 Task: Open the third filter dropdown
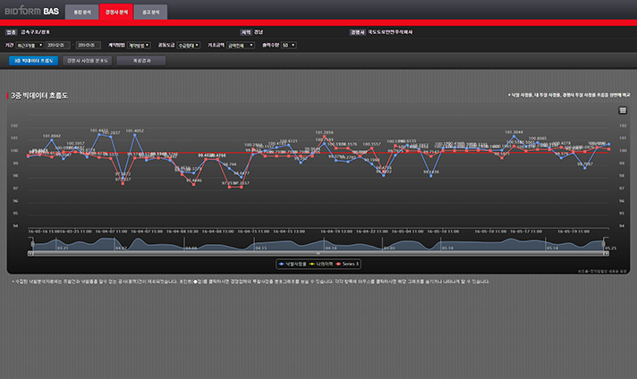(x=189, y=45)
